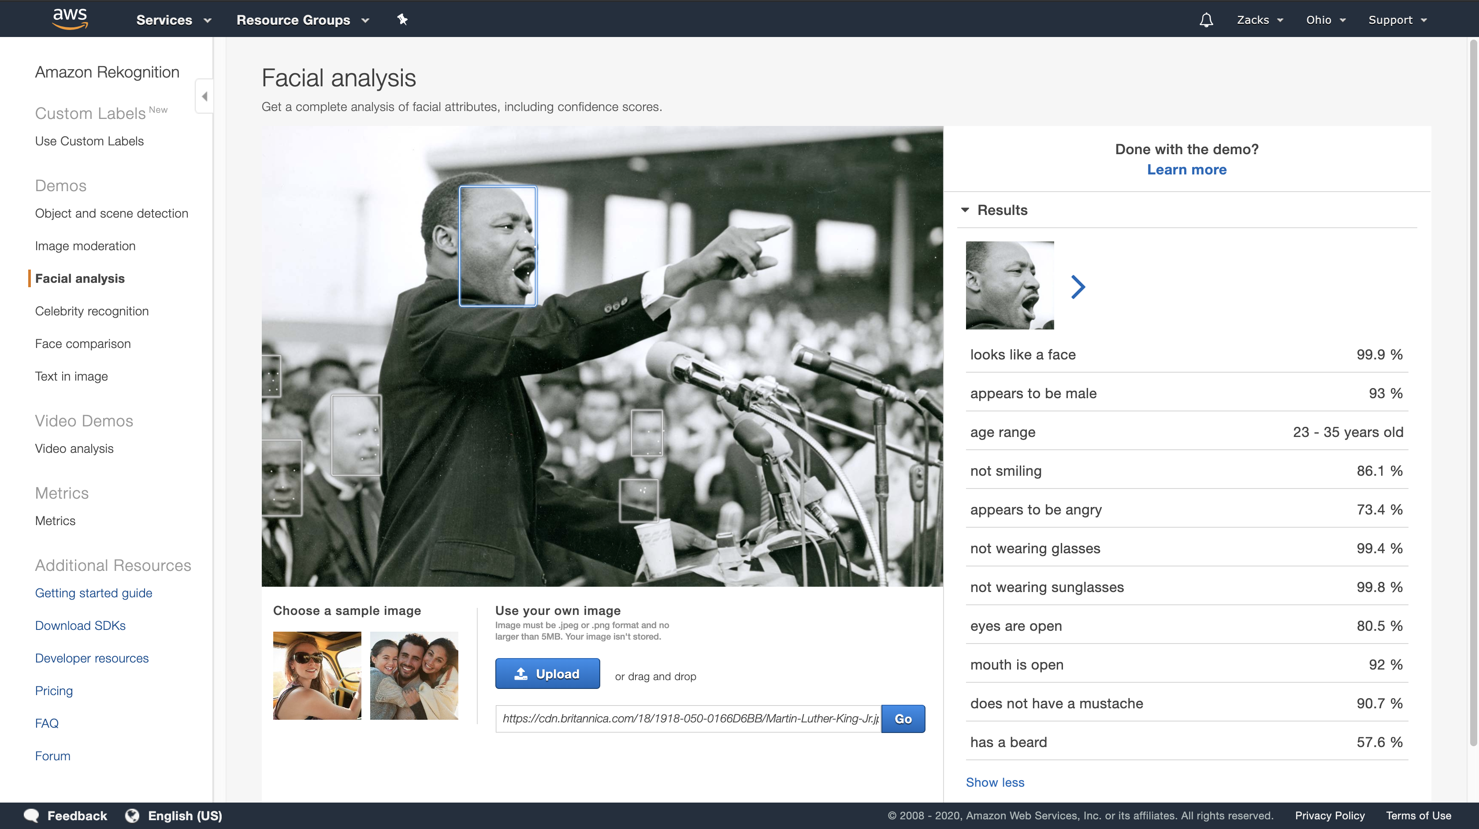1479x829 pixels.
Task: Click the globe language icon
Action: click(x=132, y=815)
